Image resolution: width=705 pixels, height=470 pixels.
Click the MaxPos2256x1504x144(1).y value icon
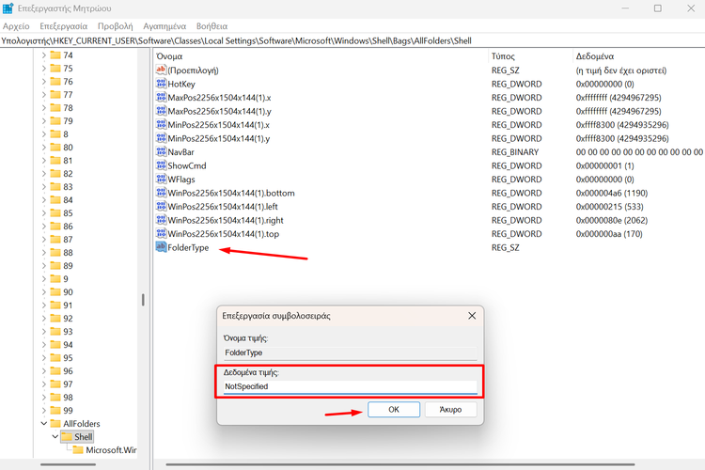(161, 111)
